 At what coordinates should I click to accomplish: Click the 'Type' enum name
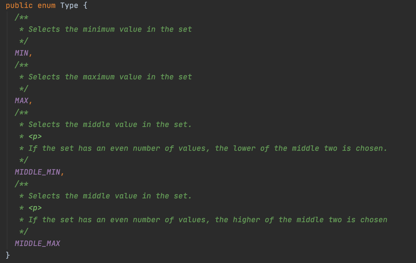[x=69, y=6]
